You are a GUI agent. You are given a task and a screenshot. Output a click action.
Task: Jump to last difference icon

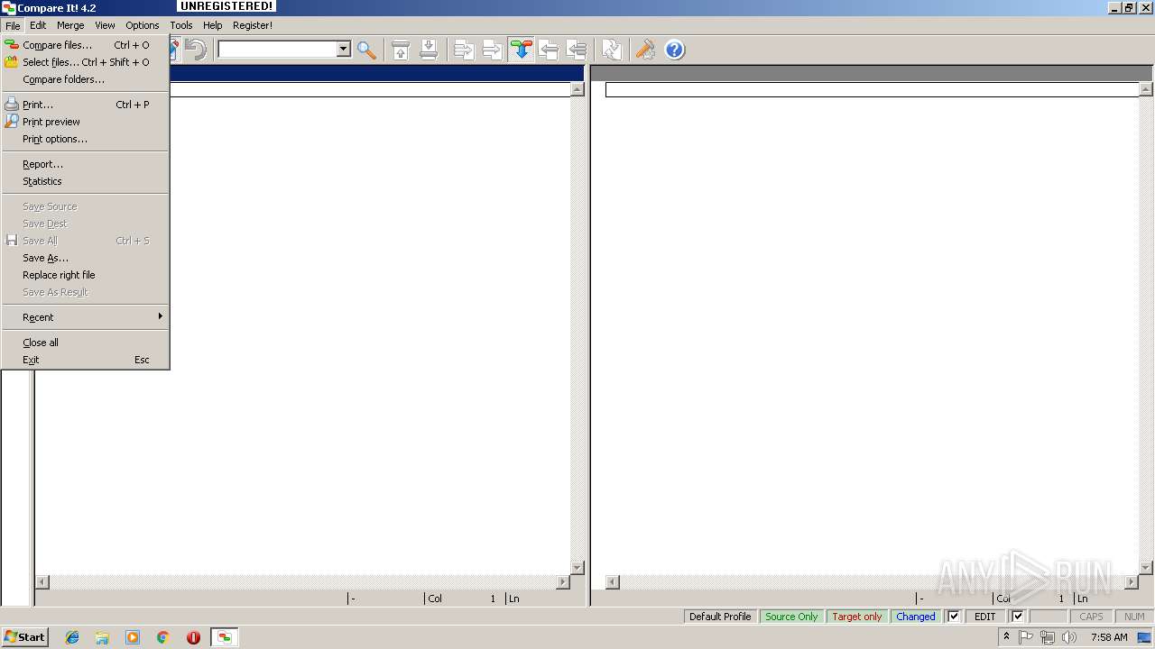coord(429,50)
